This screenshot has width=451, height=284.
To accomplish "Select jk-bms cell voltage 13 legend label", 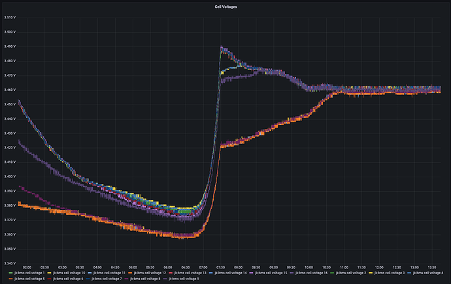I will click(x=186, y=272).
